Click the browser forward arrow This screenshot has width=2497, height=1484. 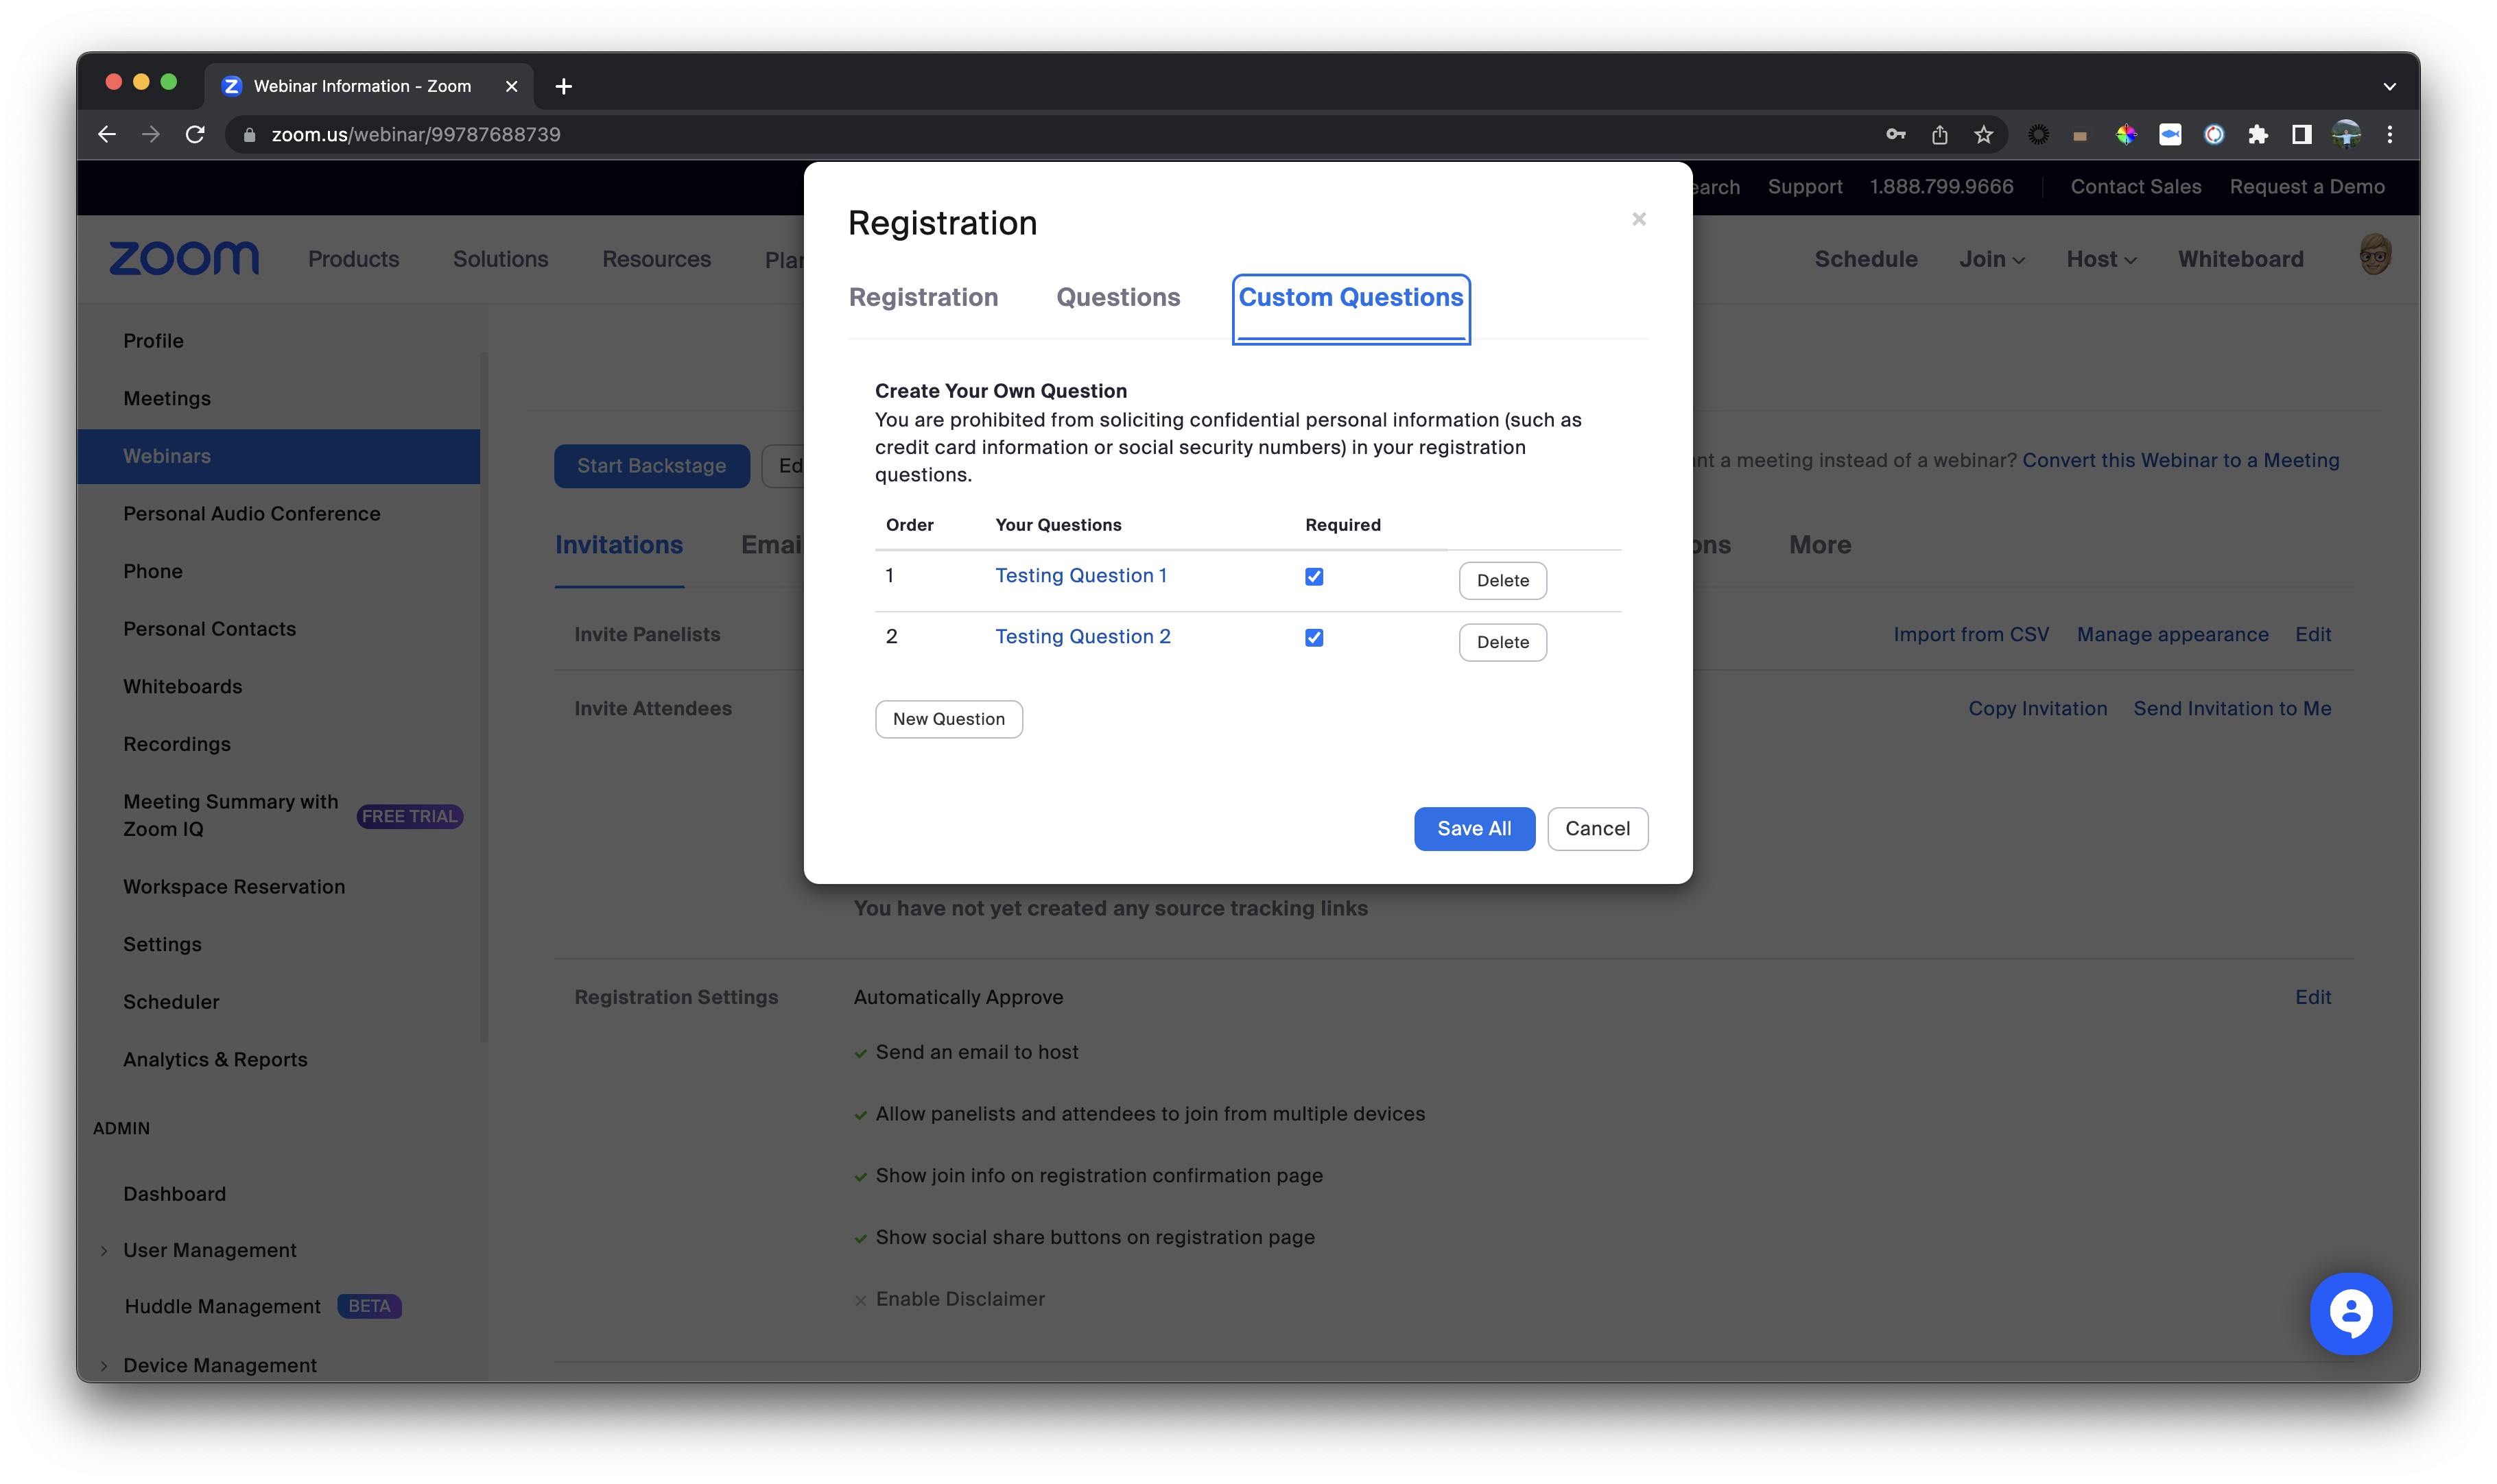[151, 134]
